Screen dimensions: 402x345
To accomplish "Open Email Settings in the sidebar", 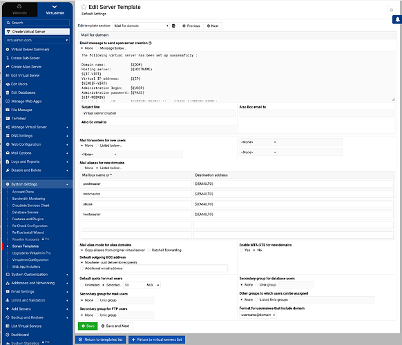I will click(37, 292).
